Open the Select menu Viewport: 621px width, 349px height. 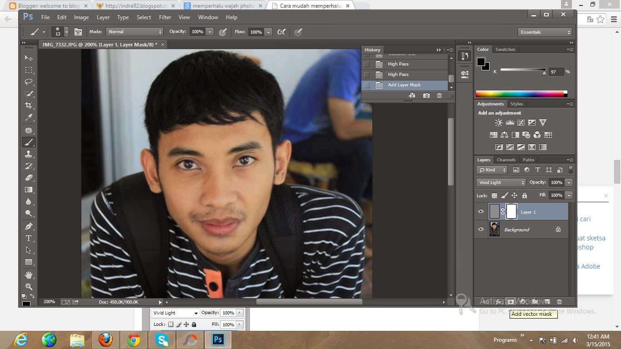(x=144, y=17)
